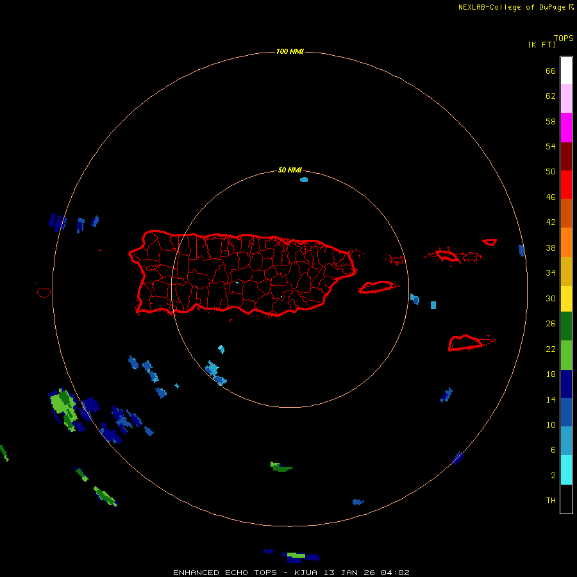The width and height of the screenshot is (577, 577).
Task: Click the 14 legend value
Action: pyautogui.click(x=551, y=399)
